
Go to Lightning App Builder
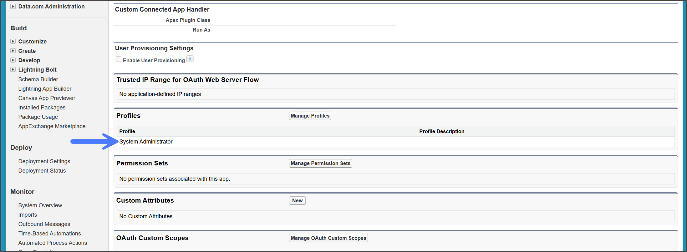tap(45, 89)
